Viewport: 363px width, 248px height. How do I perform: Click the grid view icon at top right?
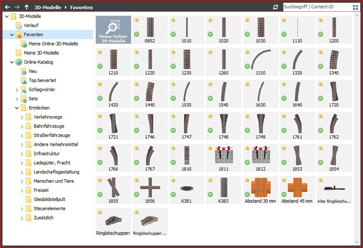pyautogui.click(x=355, y=7)
